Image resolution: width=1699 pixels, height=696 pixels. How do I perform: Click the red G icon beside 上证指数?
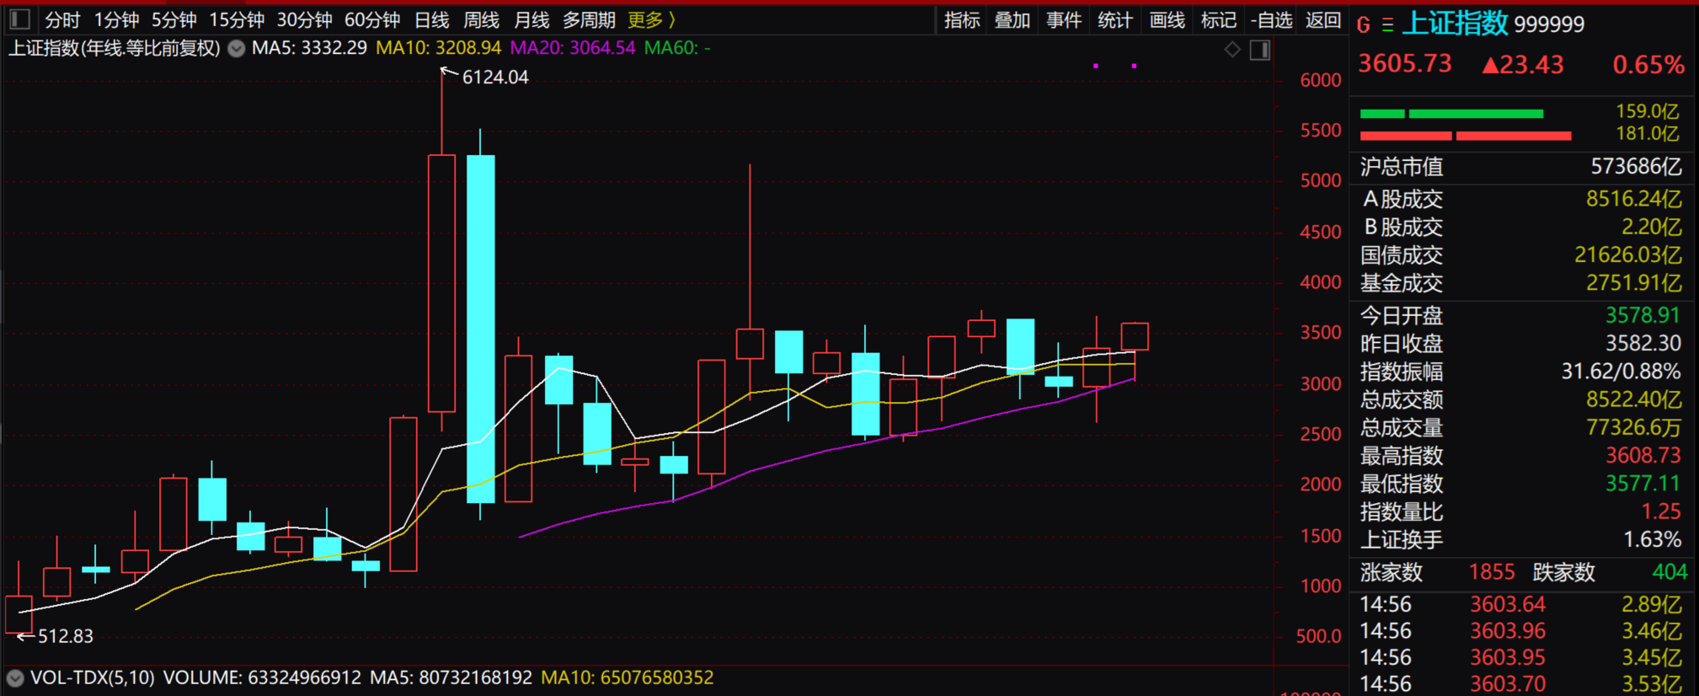[x=1363, y=25]
